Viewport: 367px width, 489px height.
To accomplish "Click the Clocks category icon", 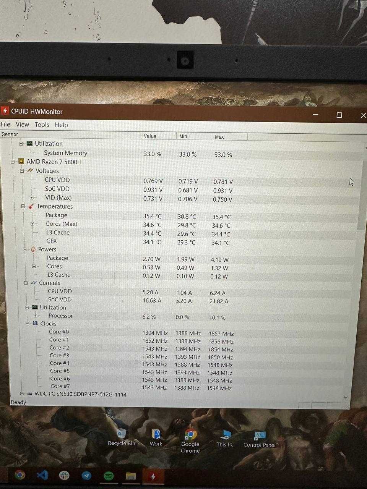I will pyautogui.click(x=36, y=323).
